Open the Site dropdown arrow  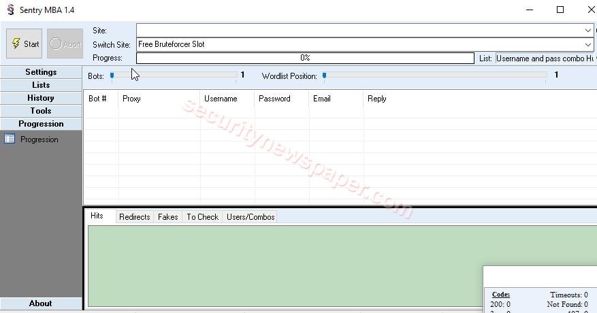587,31
